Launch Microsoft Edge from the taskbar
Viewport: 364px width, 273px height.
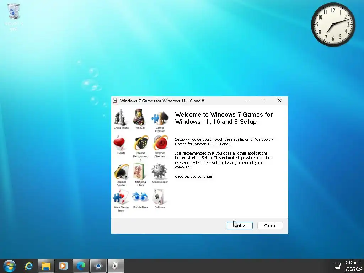pyautogui.click(x=81, y=266)
